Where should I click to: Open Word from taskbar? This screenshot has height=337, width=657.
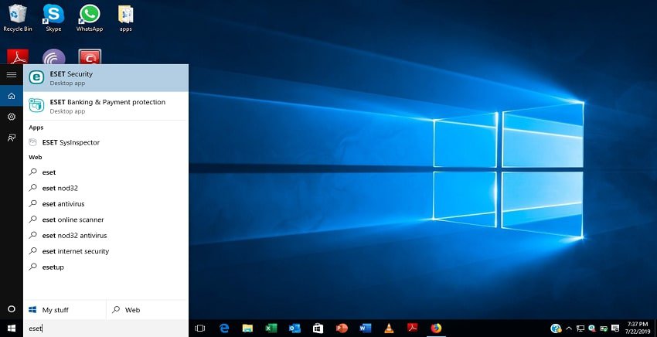pyautogui.click(x=366, y=328)
